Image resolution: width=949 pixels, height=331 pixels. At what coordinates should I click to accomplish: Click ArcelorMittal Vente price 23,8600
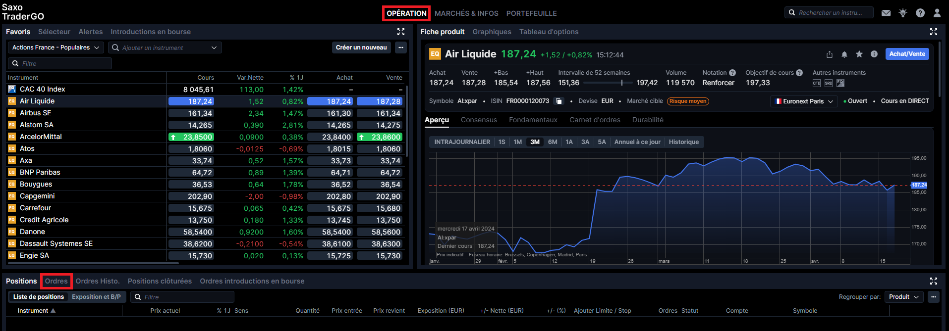380,137
